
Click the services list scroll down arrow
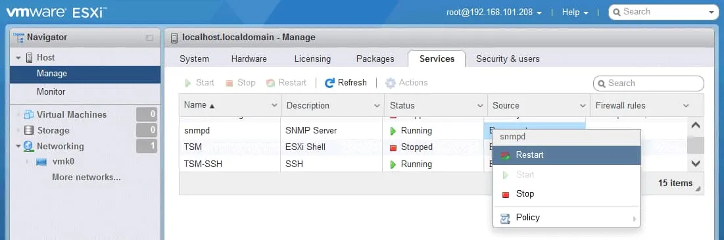point(695,163)
